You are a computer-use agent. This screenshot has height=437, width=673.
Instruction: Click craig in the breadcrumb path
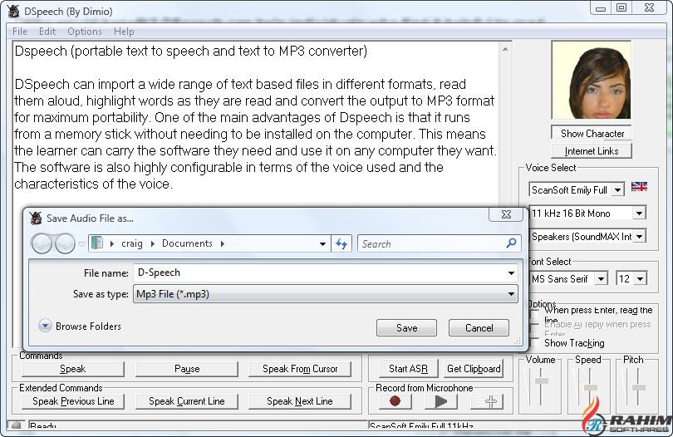pos(132,243)
